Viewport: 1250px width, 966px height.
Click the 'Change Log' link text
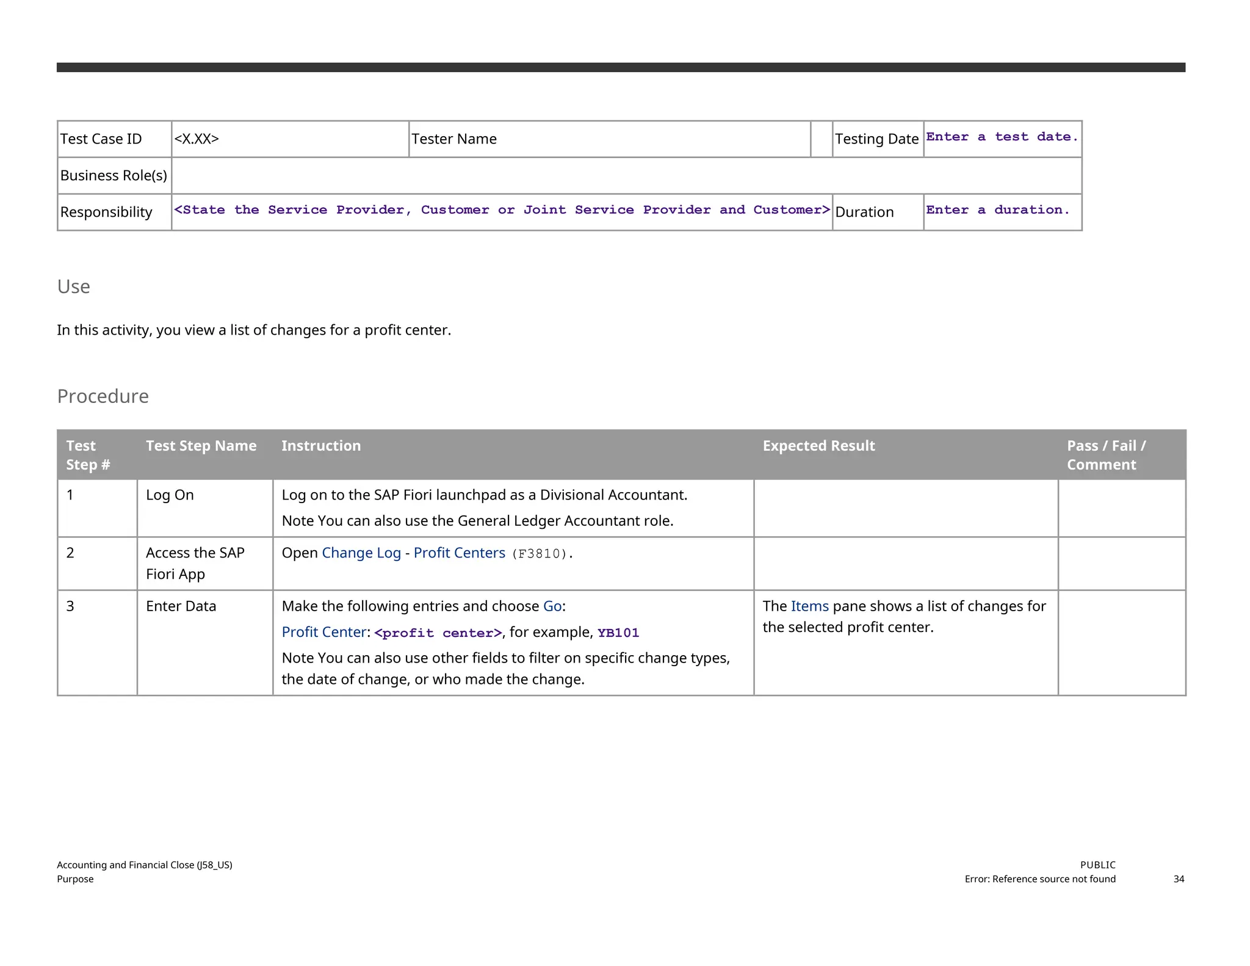pos(361,553)
